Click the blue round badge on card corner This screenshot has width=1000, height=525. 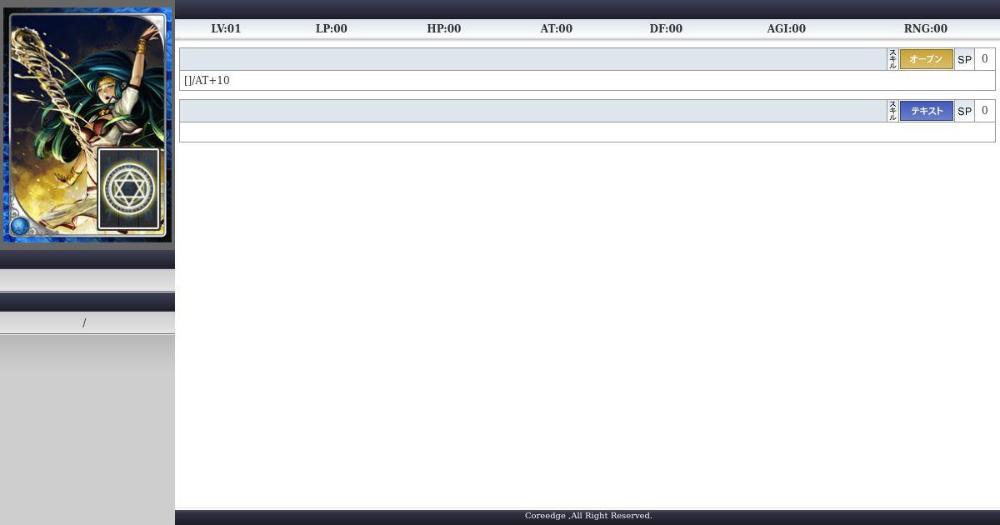pyautogui.click(x=20, y=226)
